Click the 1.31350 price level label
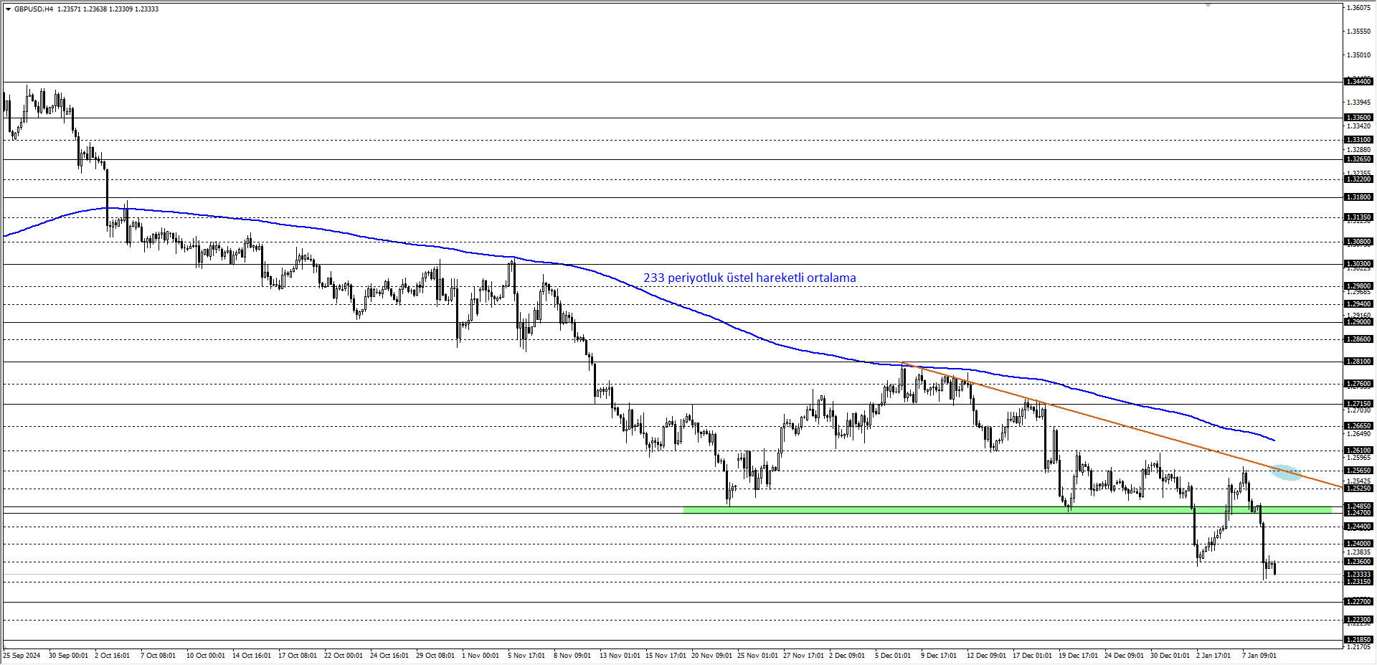 pos(1358,217)
